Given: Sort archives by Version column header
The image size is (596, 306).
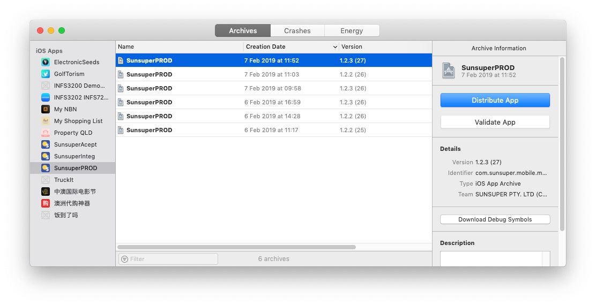Looking at the screenshot, I should tap(385, 47).
